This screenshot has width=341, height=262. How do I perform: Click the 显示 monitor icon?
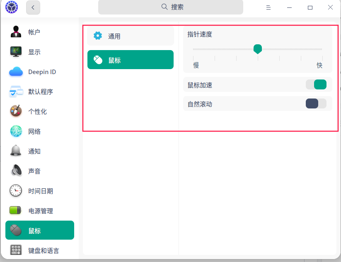tap(16, 52)
